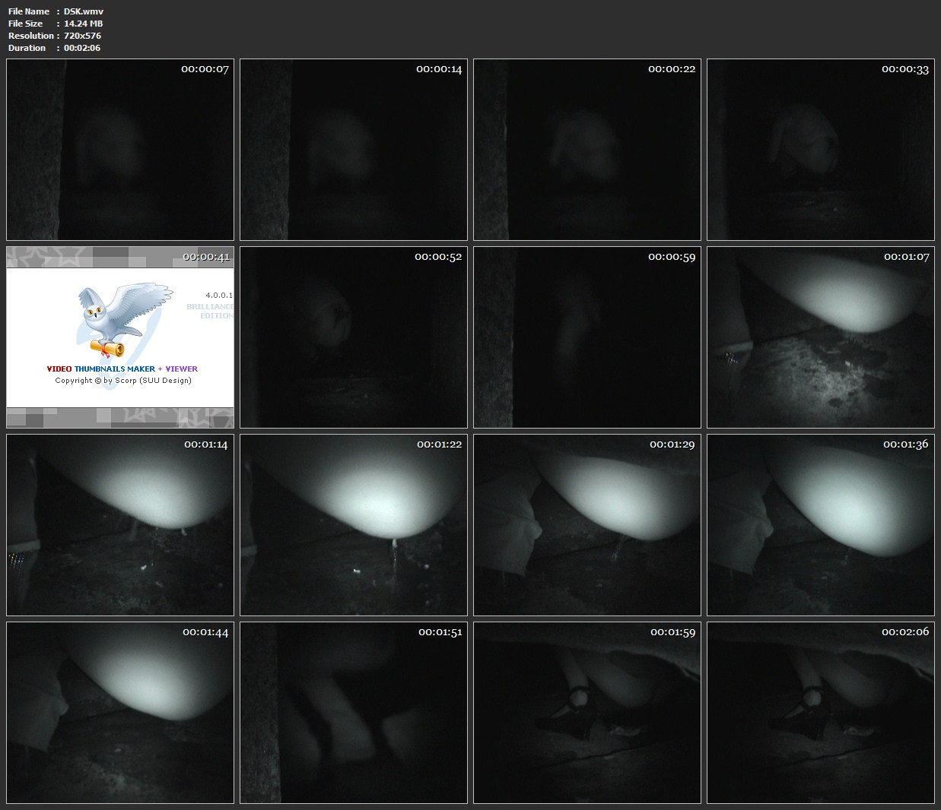Select the 00:01:59 thumbnail
Image resolution: width=941 pixels, height=810 pixels.
[x=587, y=713]
